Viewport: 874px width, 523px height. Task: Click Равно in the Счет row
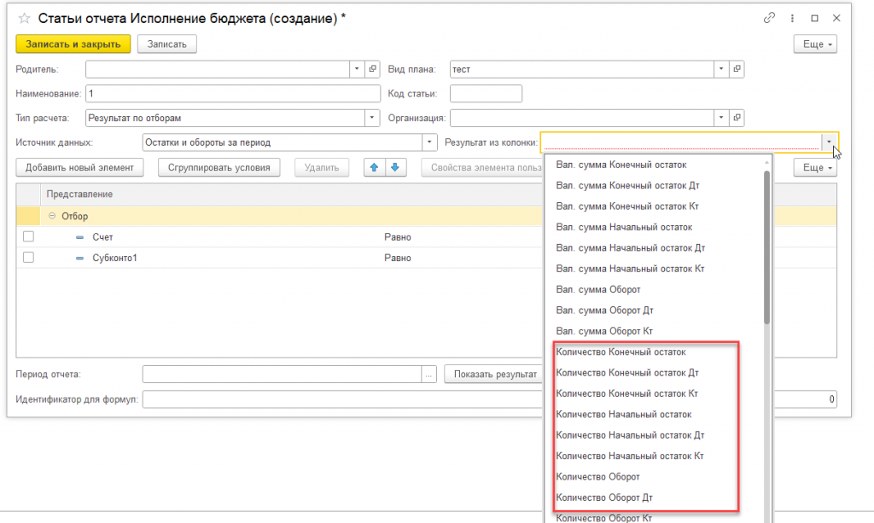(x=398, y=237)
